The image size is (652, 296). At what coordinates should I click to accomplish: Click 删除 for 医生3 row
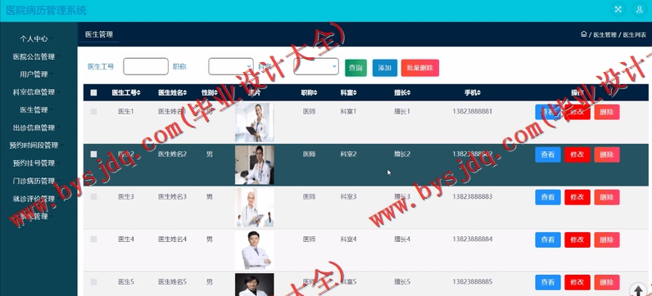pos(607,197)
